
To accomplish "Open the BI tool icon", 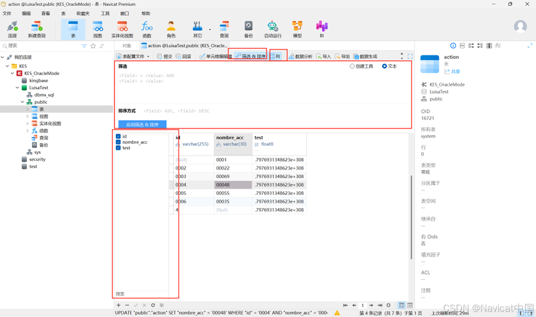I will (x=322, y=30).
